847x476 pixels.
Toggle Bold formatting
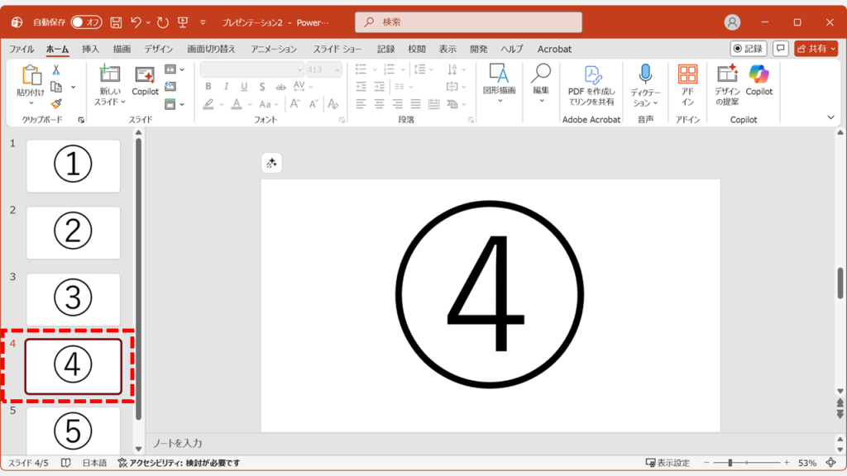[x=208, y=87]
